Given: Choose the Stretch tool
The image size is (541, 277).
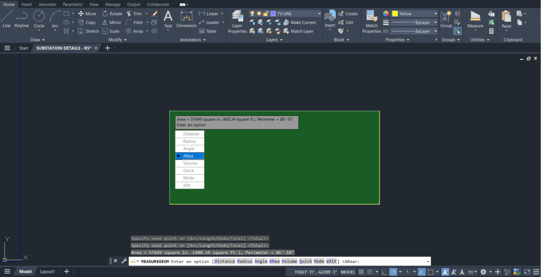Looking at the screenshot, I should click(x=89, y=31).
